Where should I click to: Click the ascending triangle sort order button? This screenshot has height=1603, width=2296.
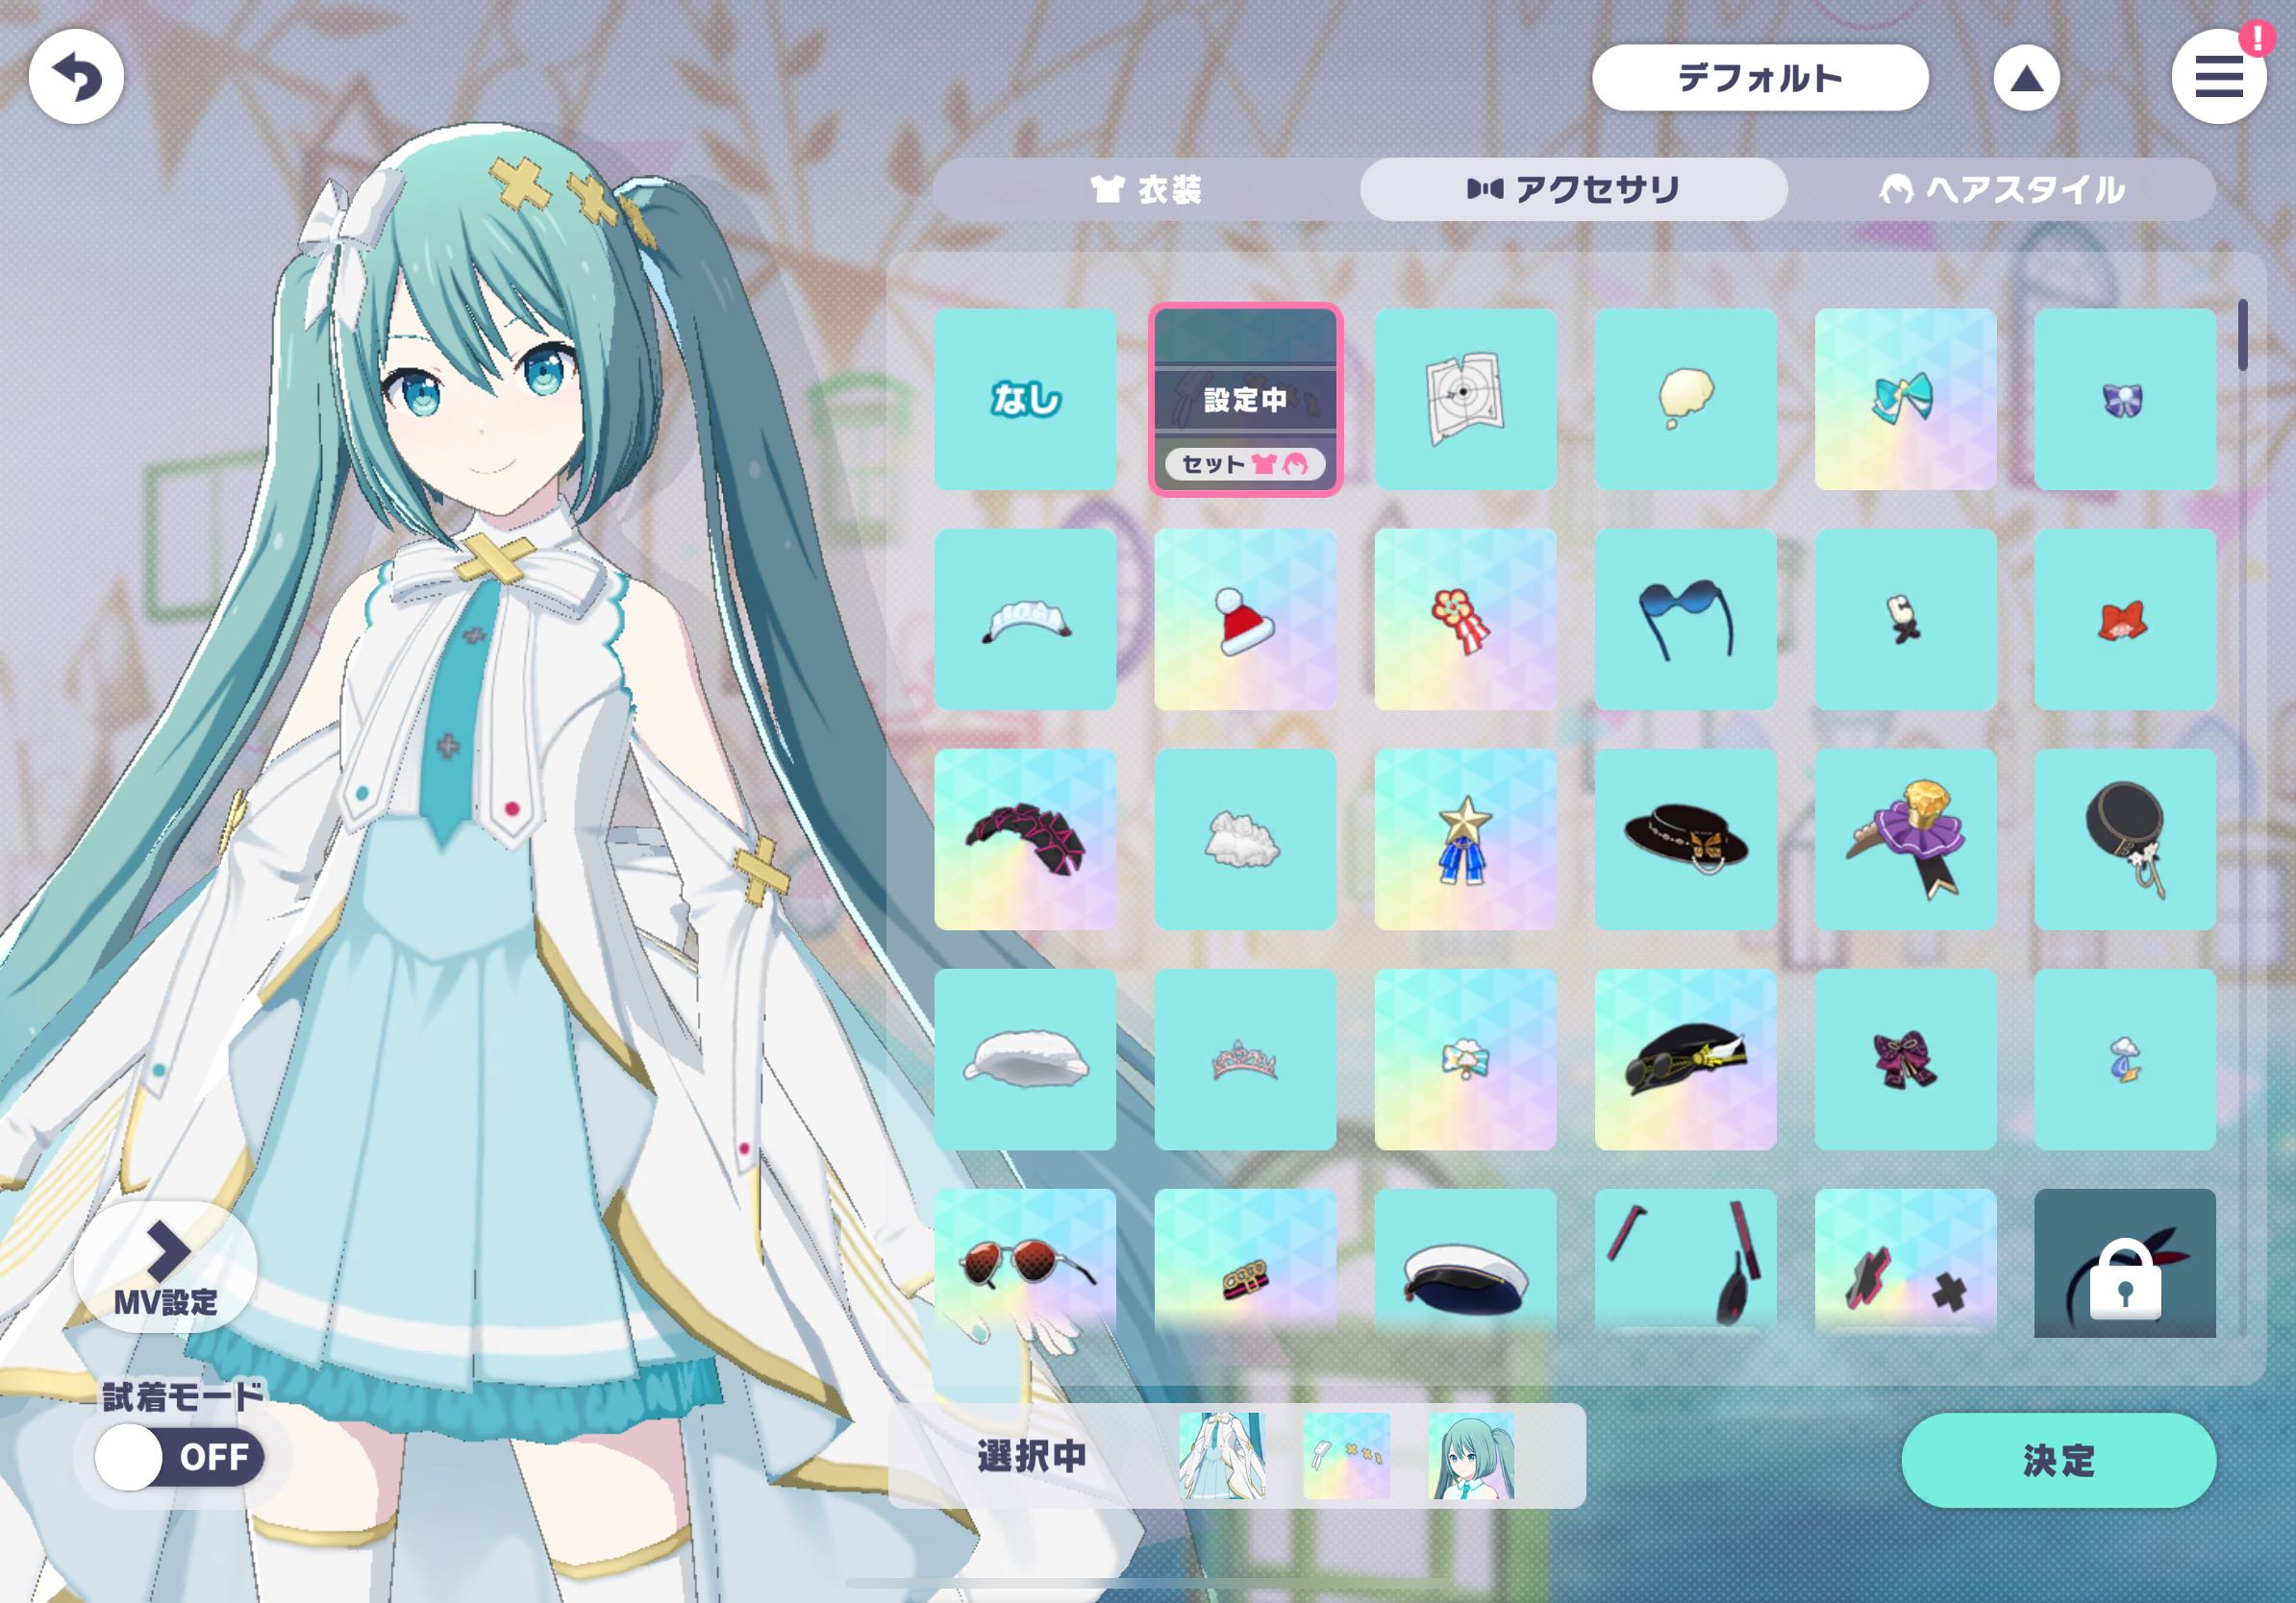click(x=2026, y=78)
